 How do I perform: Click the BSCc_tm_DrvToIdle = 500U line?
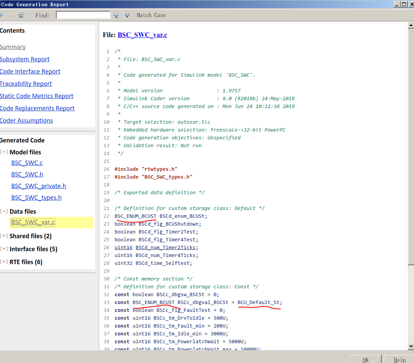pyautogui.click(x=171, y=318)
